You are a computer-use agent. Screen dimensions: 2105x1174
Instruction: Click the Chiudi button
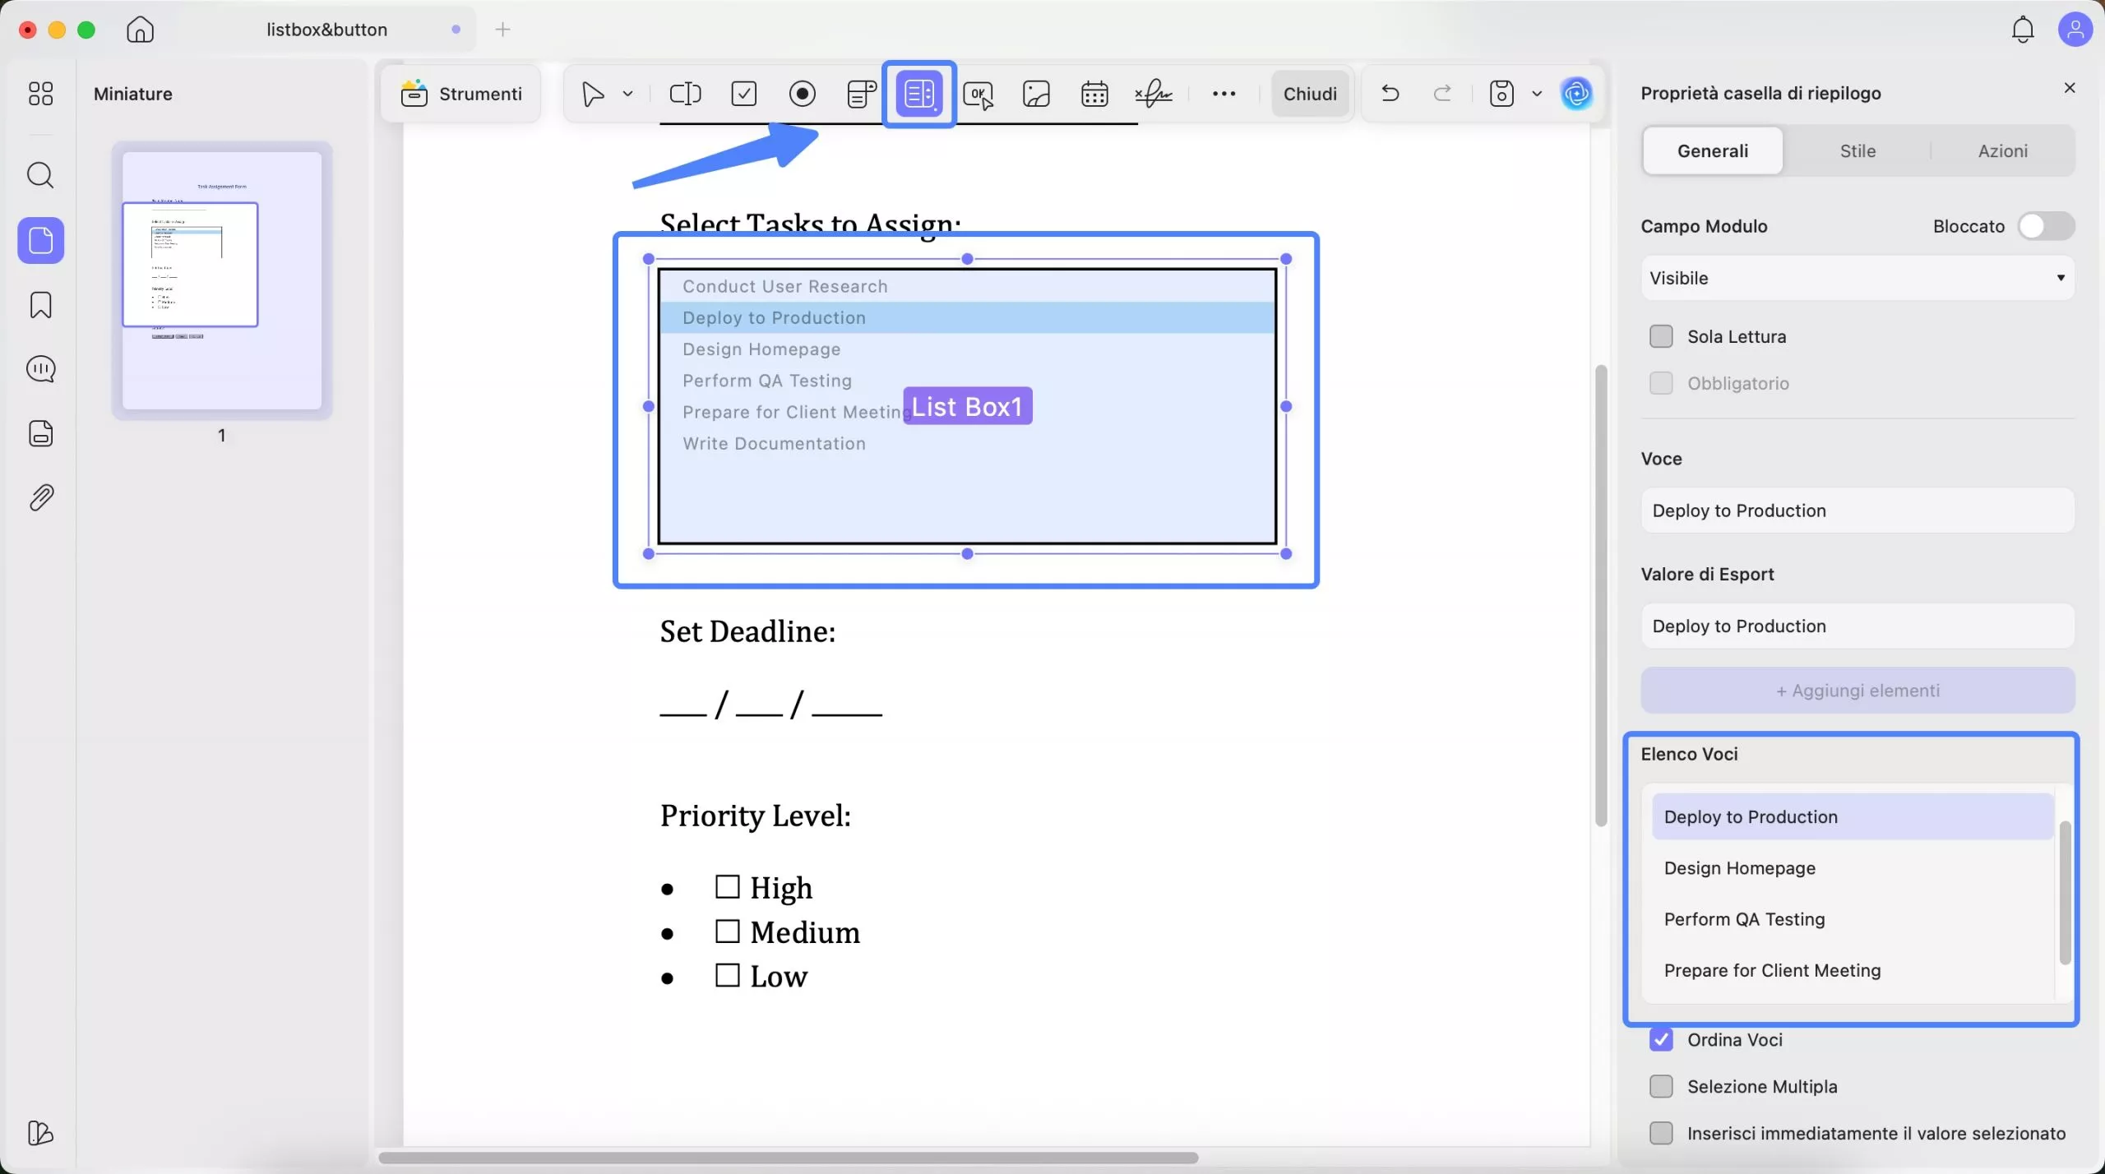click(1310, 94)
